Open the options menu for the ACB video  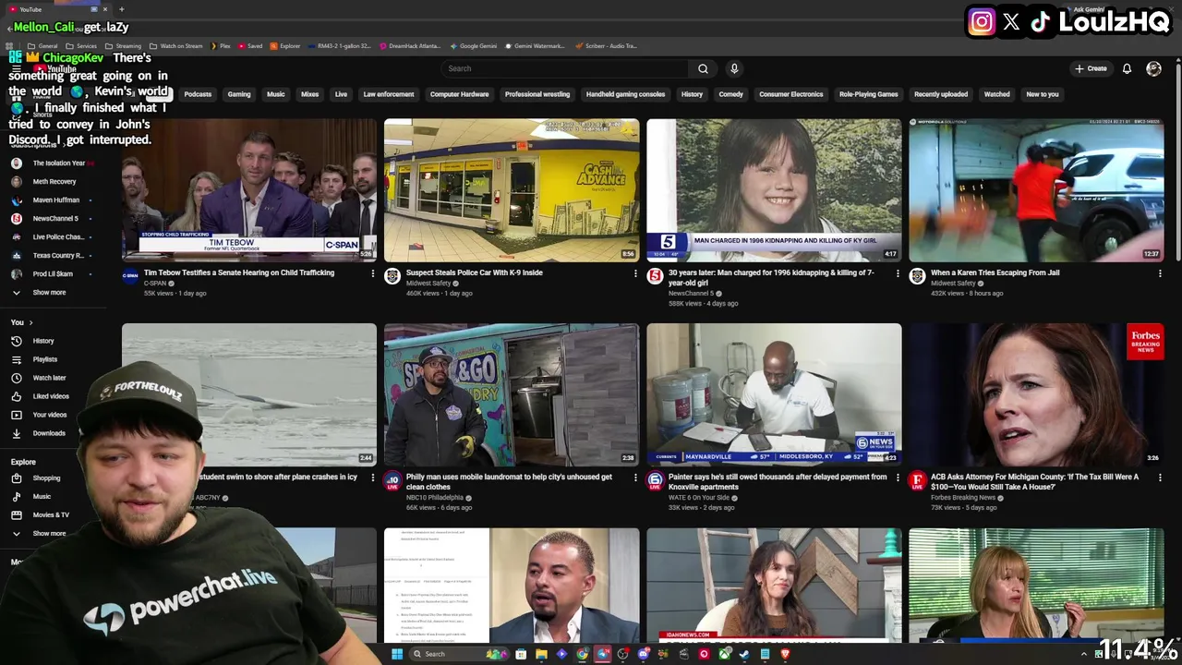1160,478
